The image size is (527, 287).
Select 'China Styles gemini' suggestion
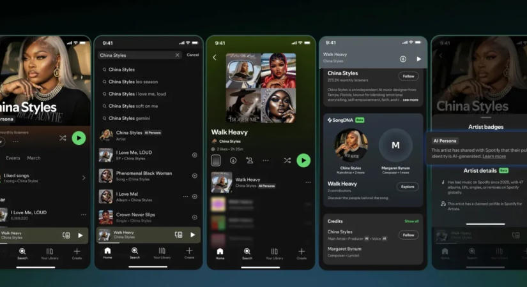pyautogui.click(x=126, y=118)
